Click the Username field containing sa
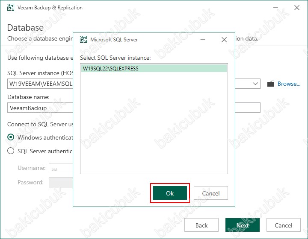Screen dimensions: 308x239 point(61,168)
